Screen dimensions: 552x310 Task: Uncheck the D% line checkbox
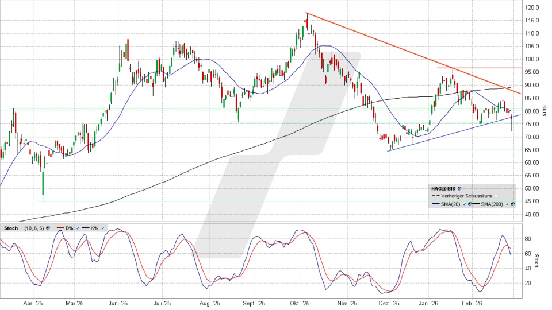78,228
